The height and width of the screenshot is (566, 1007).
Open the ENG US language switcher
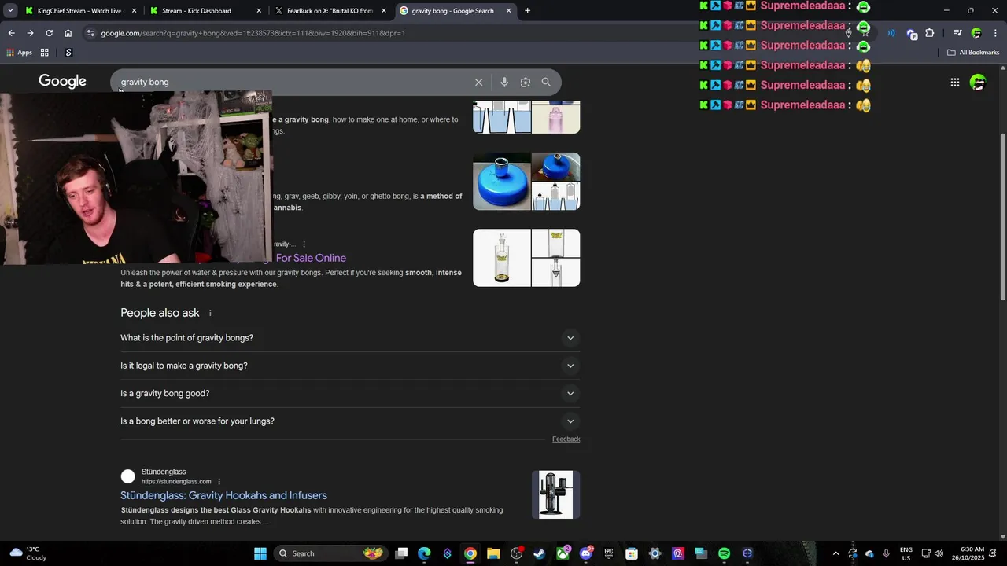pos(906,553)
